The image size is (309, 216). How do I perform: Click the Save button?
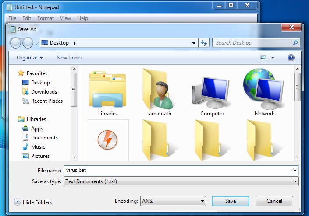pos(231,201)
